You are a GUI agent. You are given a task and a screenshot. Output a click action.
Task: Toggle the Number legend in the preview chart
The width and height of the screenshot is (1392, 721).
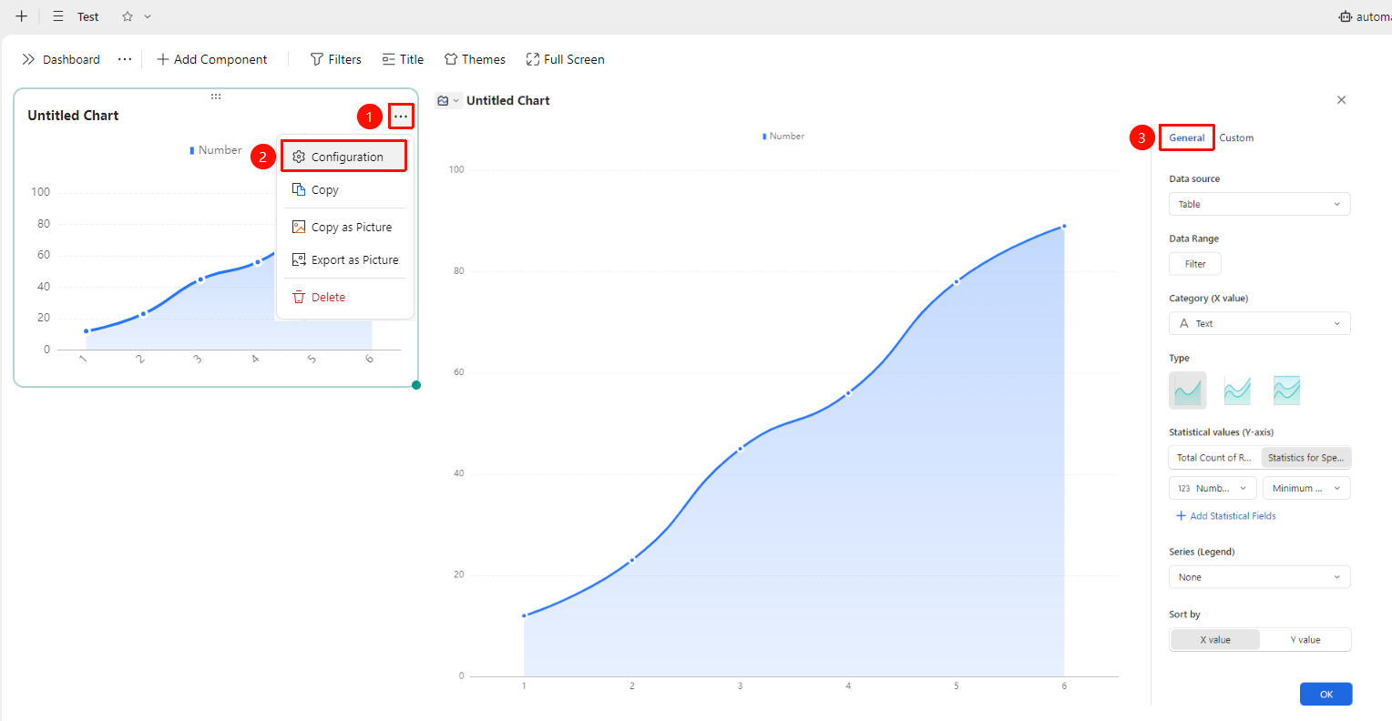click(x=783, y=137)
